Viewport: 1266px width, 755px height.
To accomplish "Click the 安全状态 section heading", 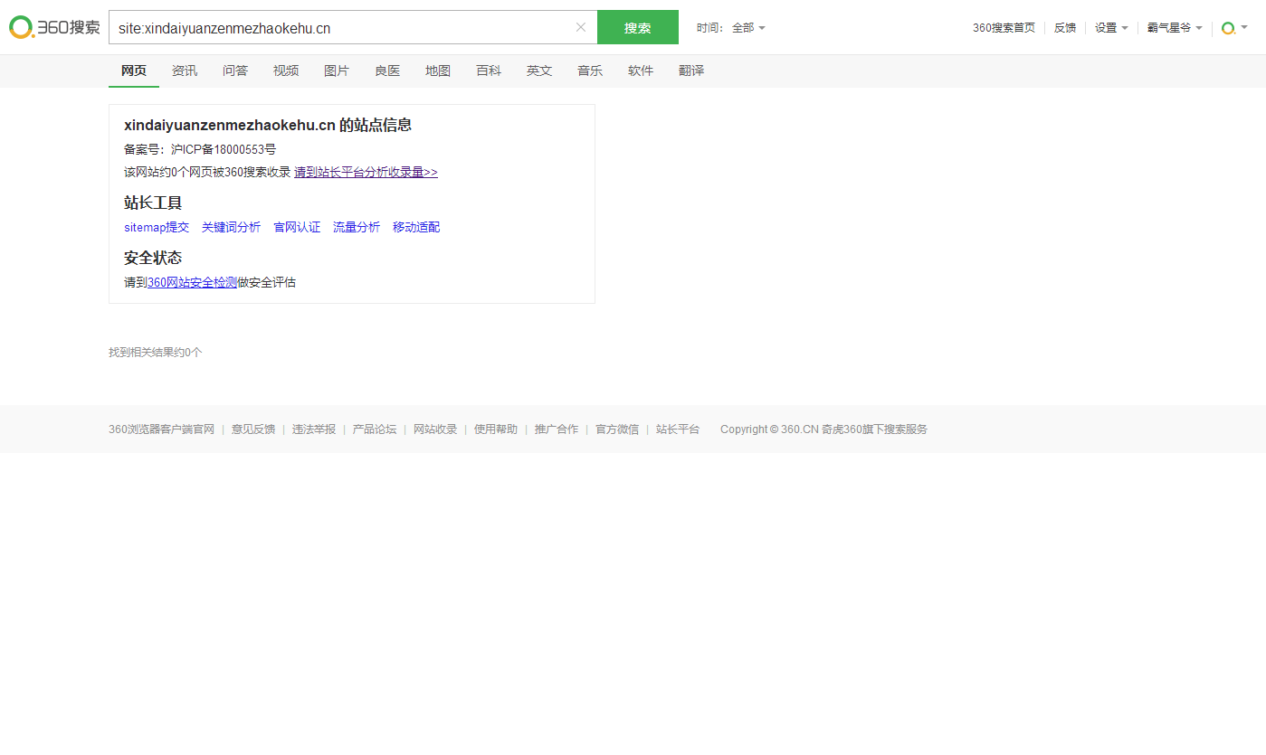I will pos(153,258).
